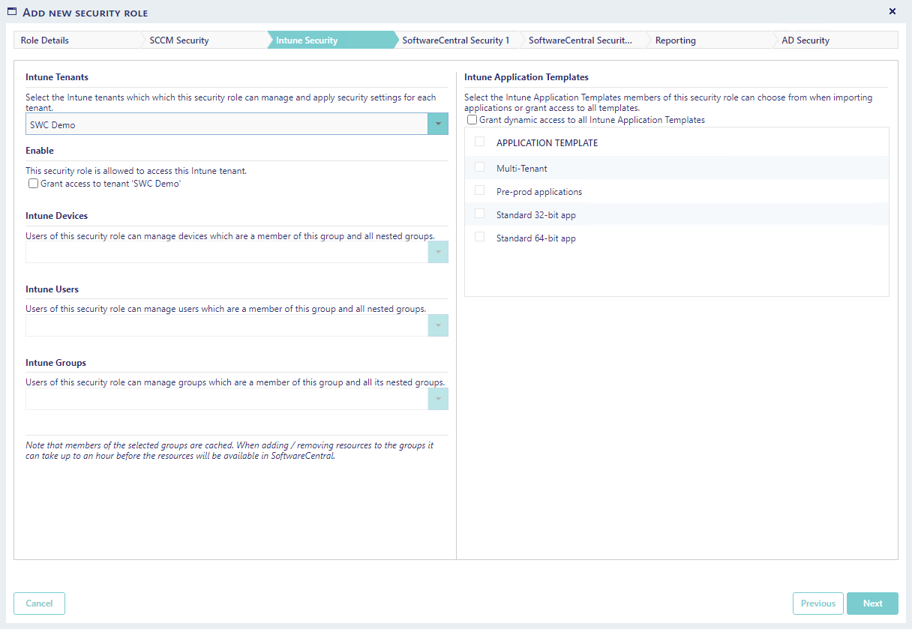Screen dimensions: 912x629
Task: Check the Standard 64-bit app template
Action: (480, 237)
